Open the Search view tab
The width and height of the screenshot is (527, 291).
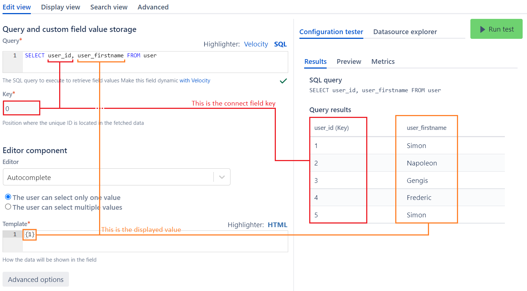(x=109, y=7)
